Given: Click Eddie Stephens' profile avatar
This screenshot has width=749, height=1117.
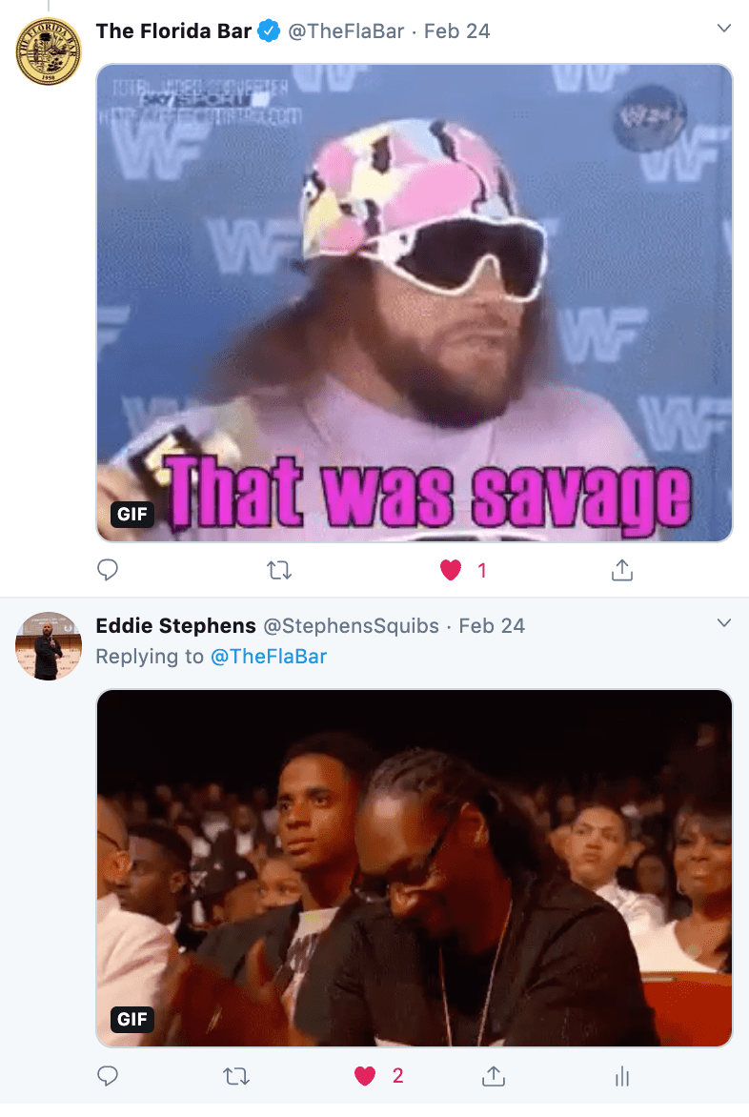Looking at the screenshot, I should 49,646.
